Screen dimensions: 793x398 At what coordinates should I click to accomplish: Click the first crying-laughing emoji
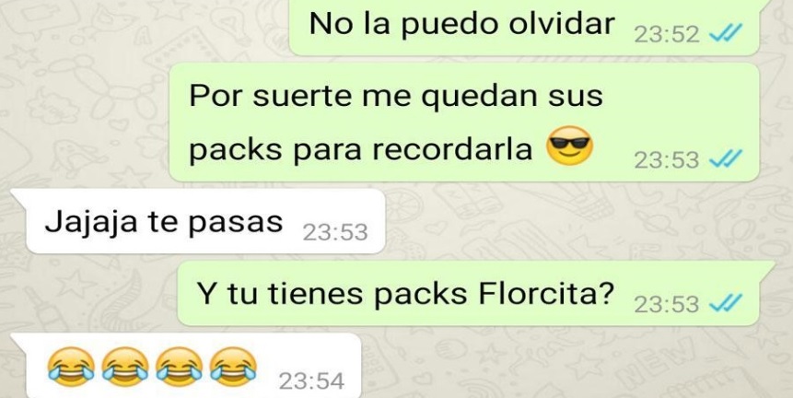click(x=71, y=364)
